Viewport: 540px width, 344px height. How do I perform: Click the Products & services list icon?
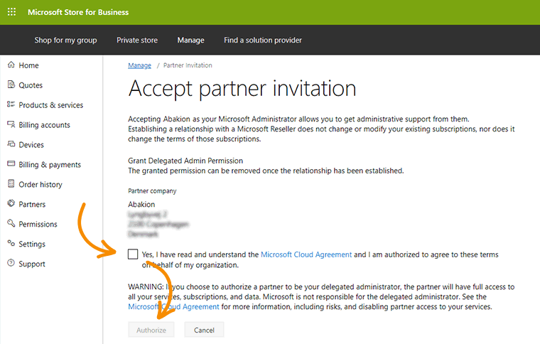coord(11,104)
